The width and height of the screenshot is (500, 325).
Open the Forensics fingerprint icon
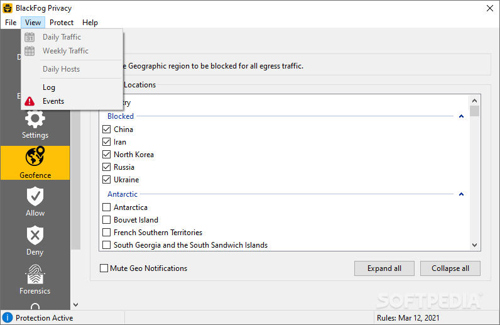click(x=35, y=274)
